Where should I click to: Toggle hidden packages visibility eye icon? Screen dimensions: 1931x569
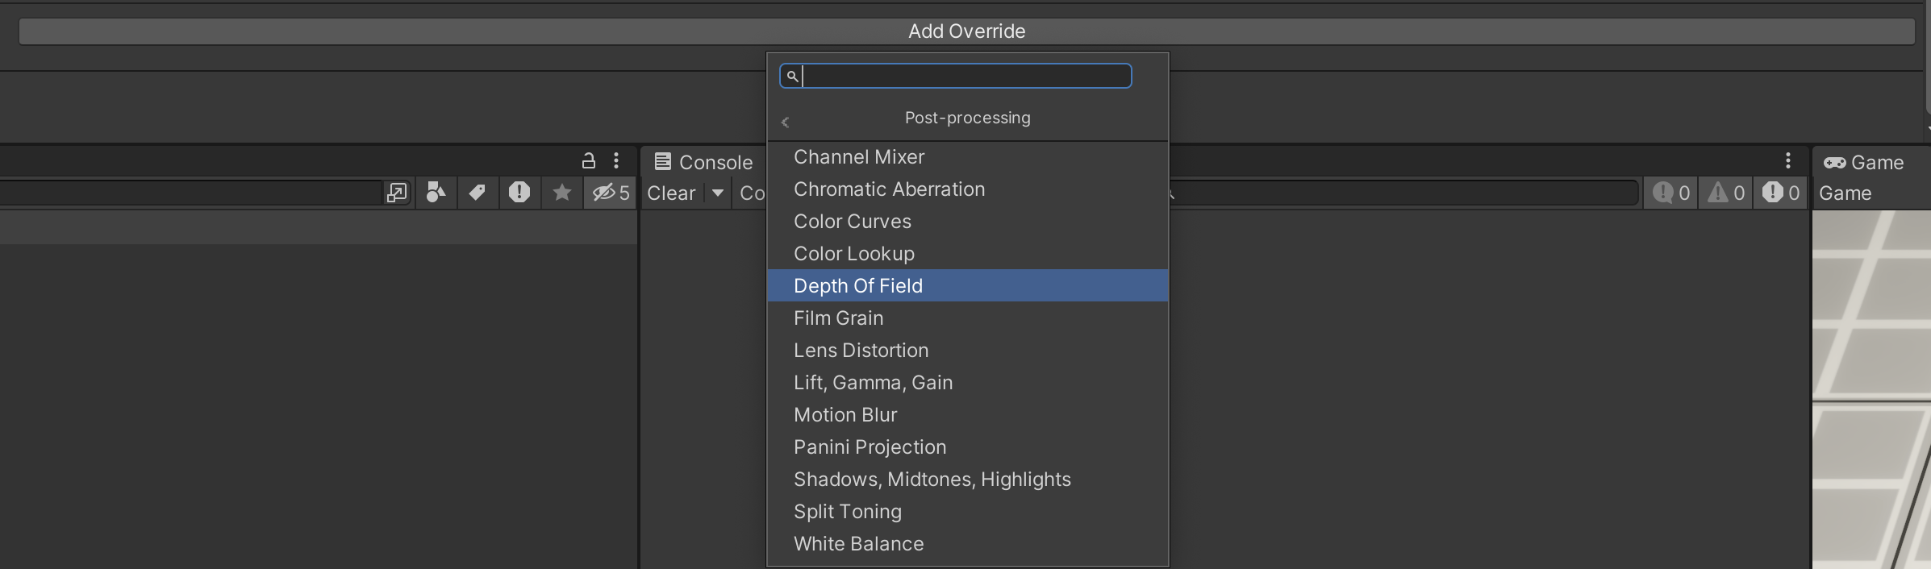[611, 193]
